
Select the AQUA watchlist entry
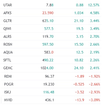pos(51,52)
